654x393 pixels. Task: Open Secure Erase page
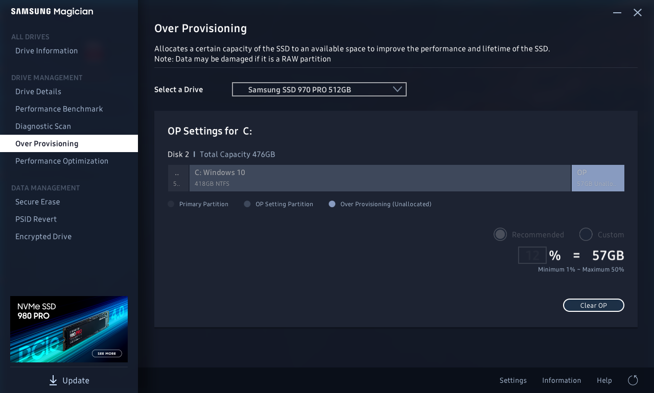[x=38, y=202]
